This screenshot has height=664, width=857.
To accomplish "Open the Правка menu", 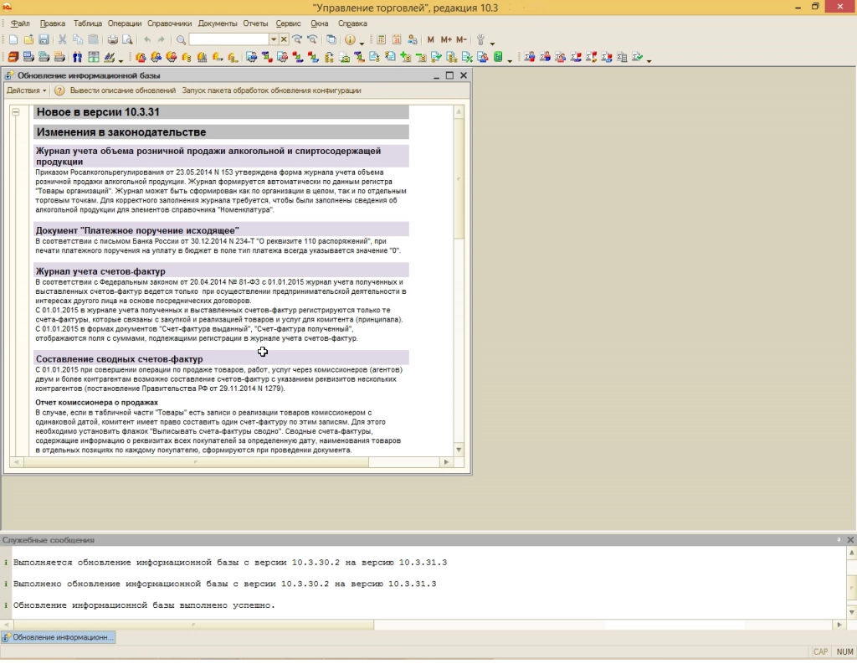I will point(53,23).
